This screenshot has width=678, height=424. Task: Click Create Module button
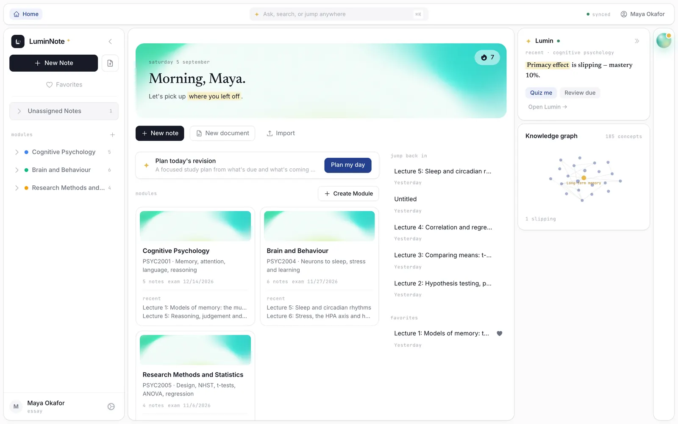point(348,194)
